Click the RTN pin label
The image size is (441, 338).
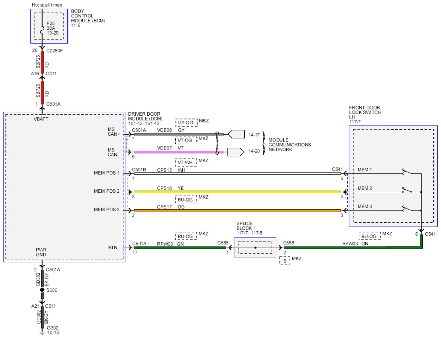pos(113,248)
